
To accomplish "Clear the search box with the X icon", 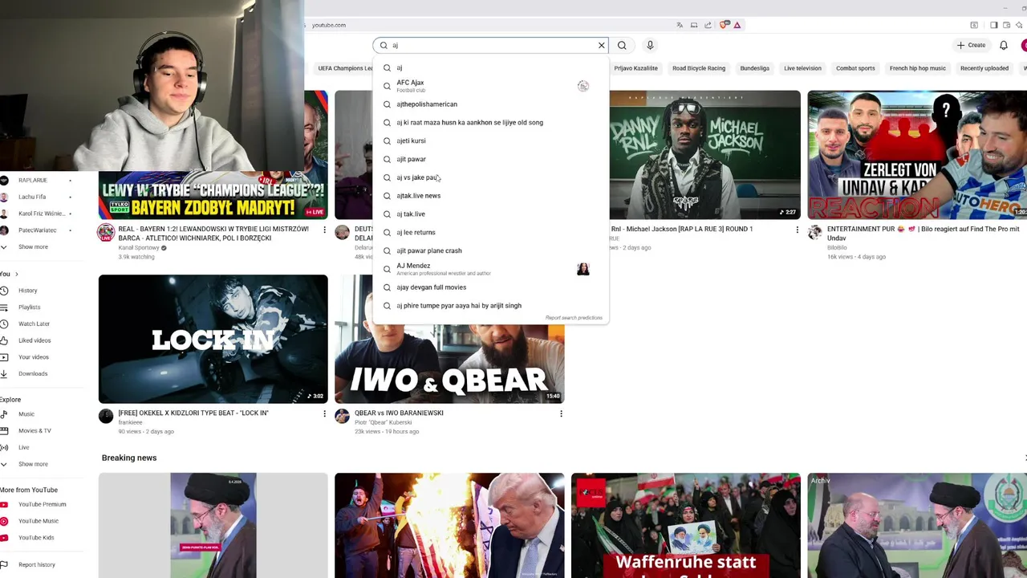I will [x=601, y=45].
